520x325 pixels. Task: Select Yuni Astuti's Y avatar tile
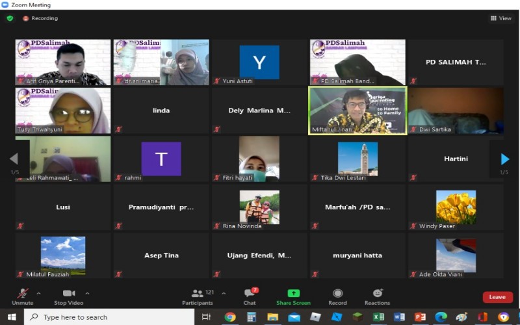[259, 62]
